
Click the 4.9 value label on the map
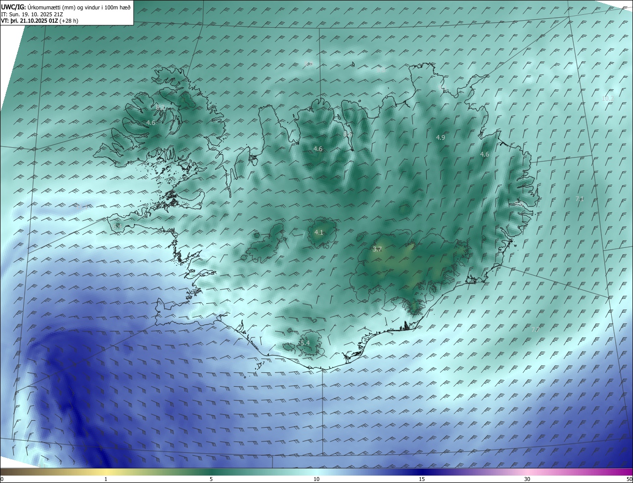pyautogui.click(x=441, y=137)
